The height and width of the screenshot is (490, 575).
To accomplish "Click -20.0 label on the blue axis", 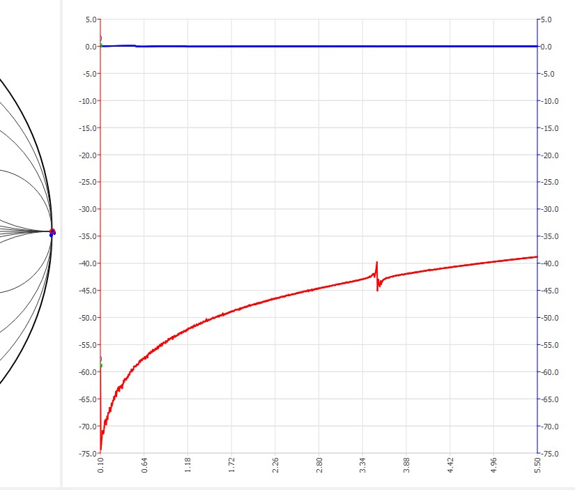I will pyautogui.click(x=550, y=155).
